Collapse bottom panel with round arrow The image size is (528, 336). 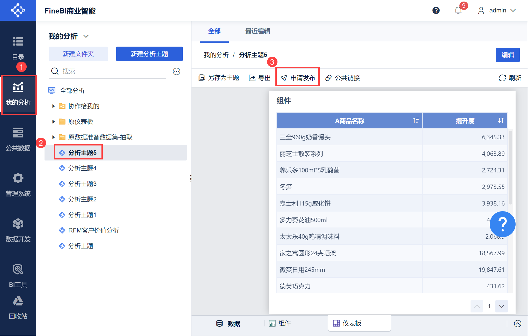tap(517, 323)
